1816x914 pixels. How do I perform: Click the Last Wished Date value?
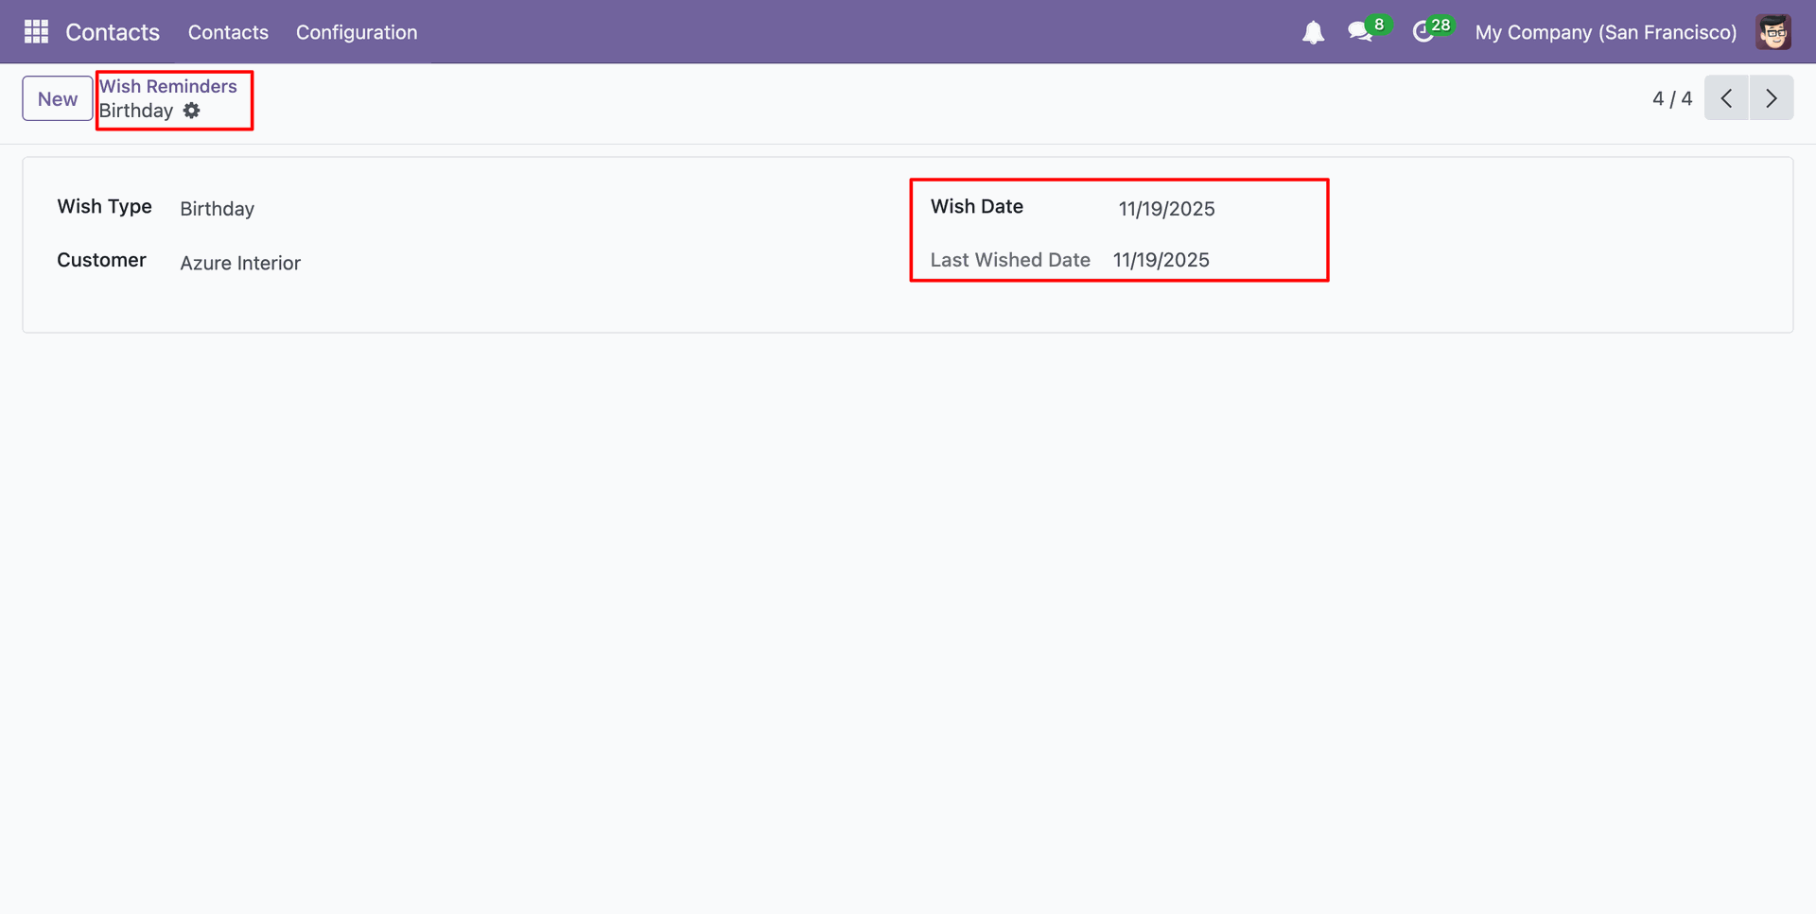point(1161,260)
